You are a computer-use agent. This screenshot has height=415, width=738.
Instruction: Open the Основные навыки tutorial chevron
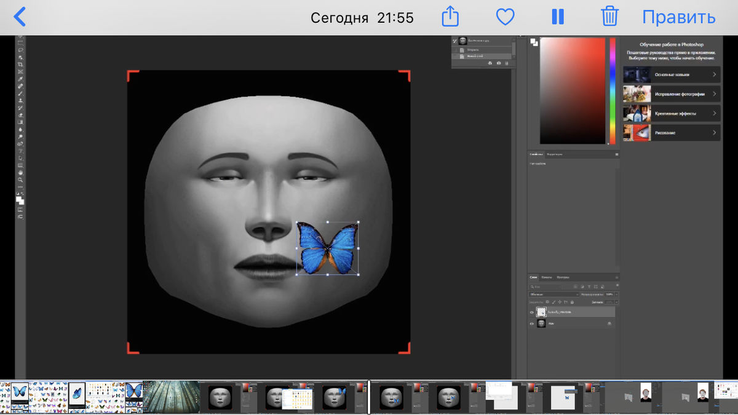(x=714, y=74)
